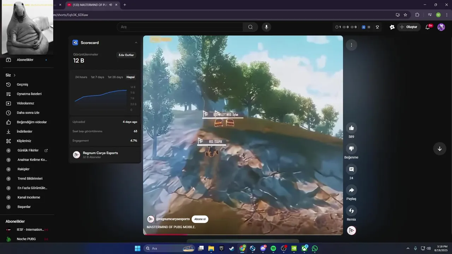Click the vidIQ logo in top toolbar
This screenshot has height=254, width=452.
coord(363,27)
